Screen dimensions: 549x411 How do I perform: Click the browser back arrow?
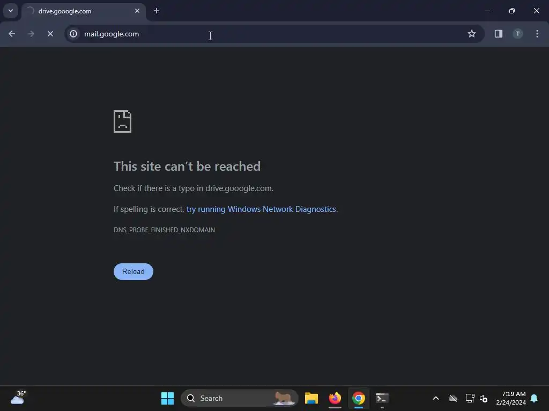(12, 34)
